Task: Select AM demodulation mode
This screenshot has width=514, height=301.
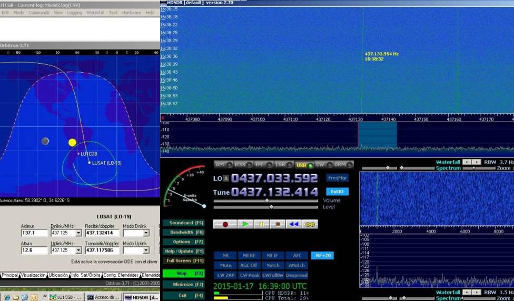Action: tap(223, 165)
